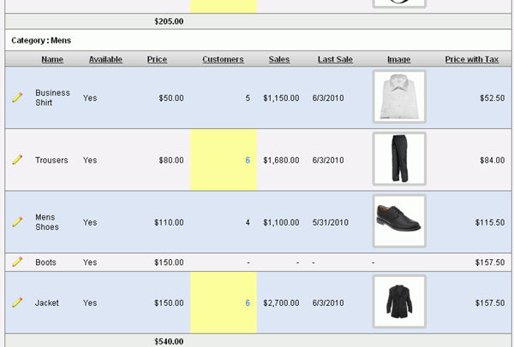
Task: Open the Trousers customers count link
Action: coord(248,160)
